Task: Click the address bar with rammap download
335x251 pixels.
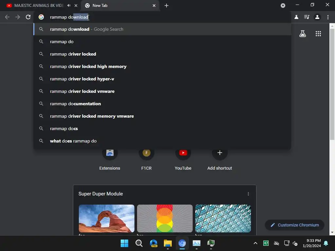Action: pos(162,17)
